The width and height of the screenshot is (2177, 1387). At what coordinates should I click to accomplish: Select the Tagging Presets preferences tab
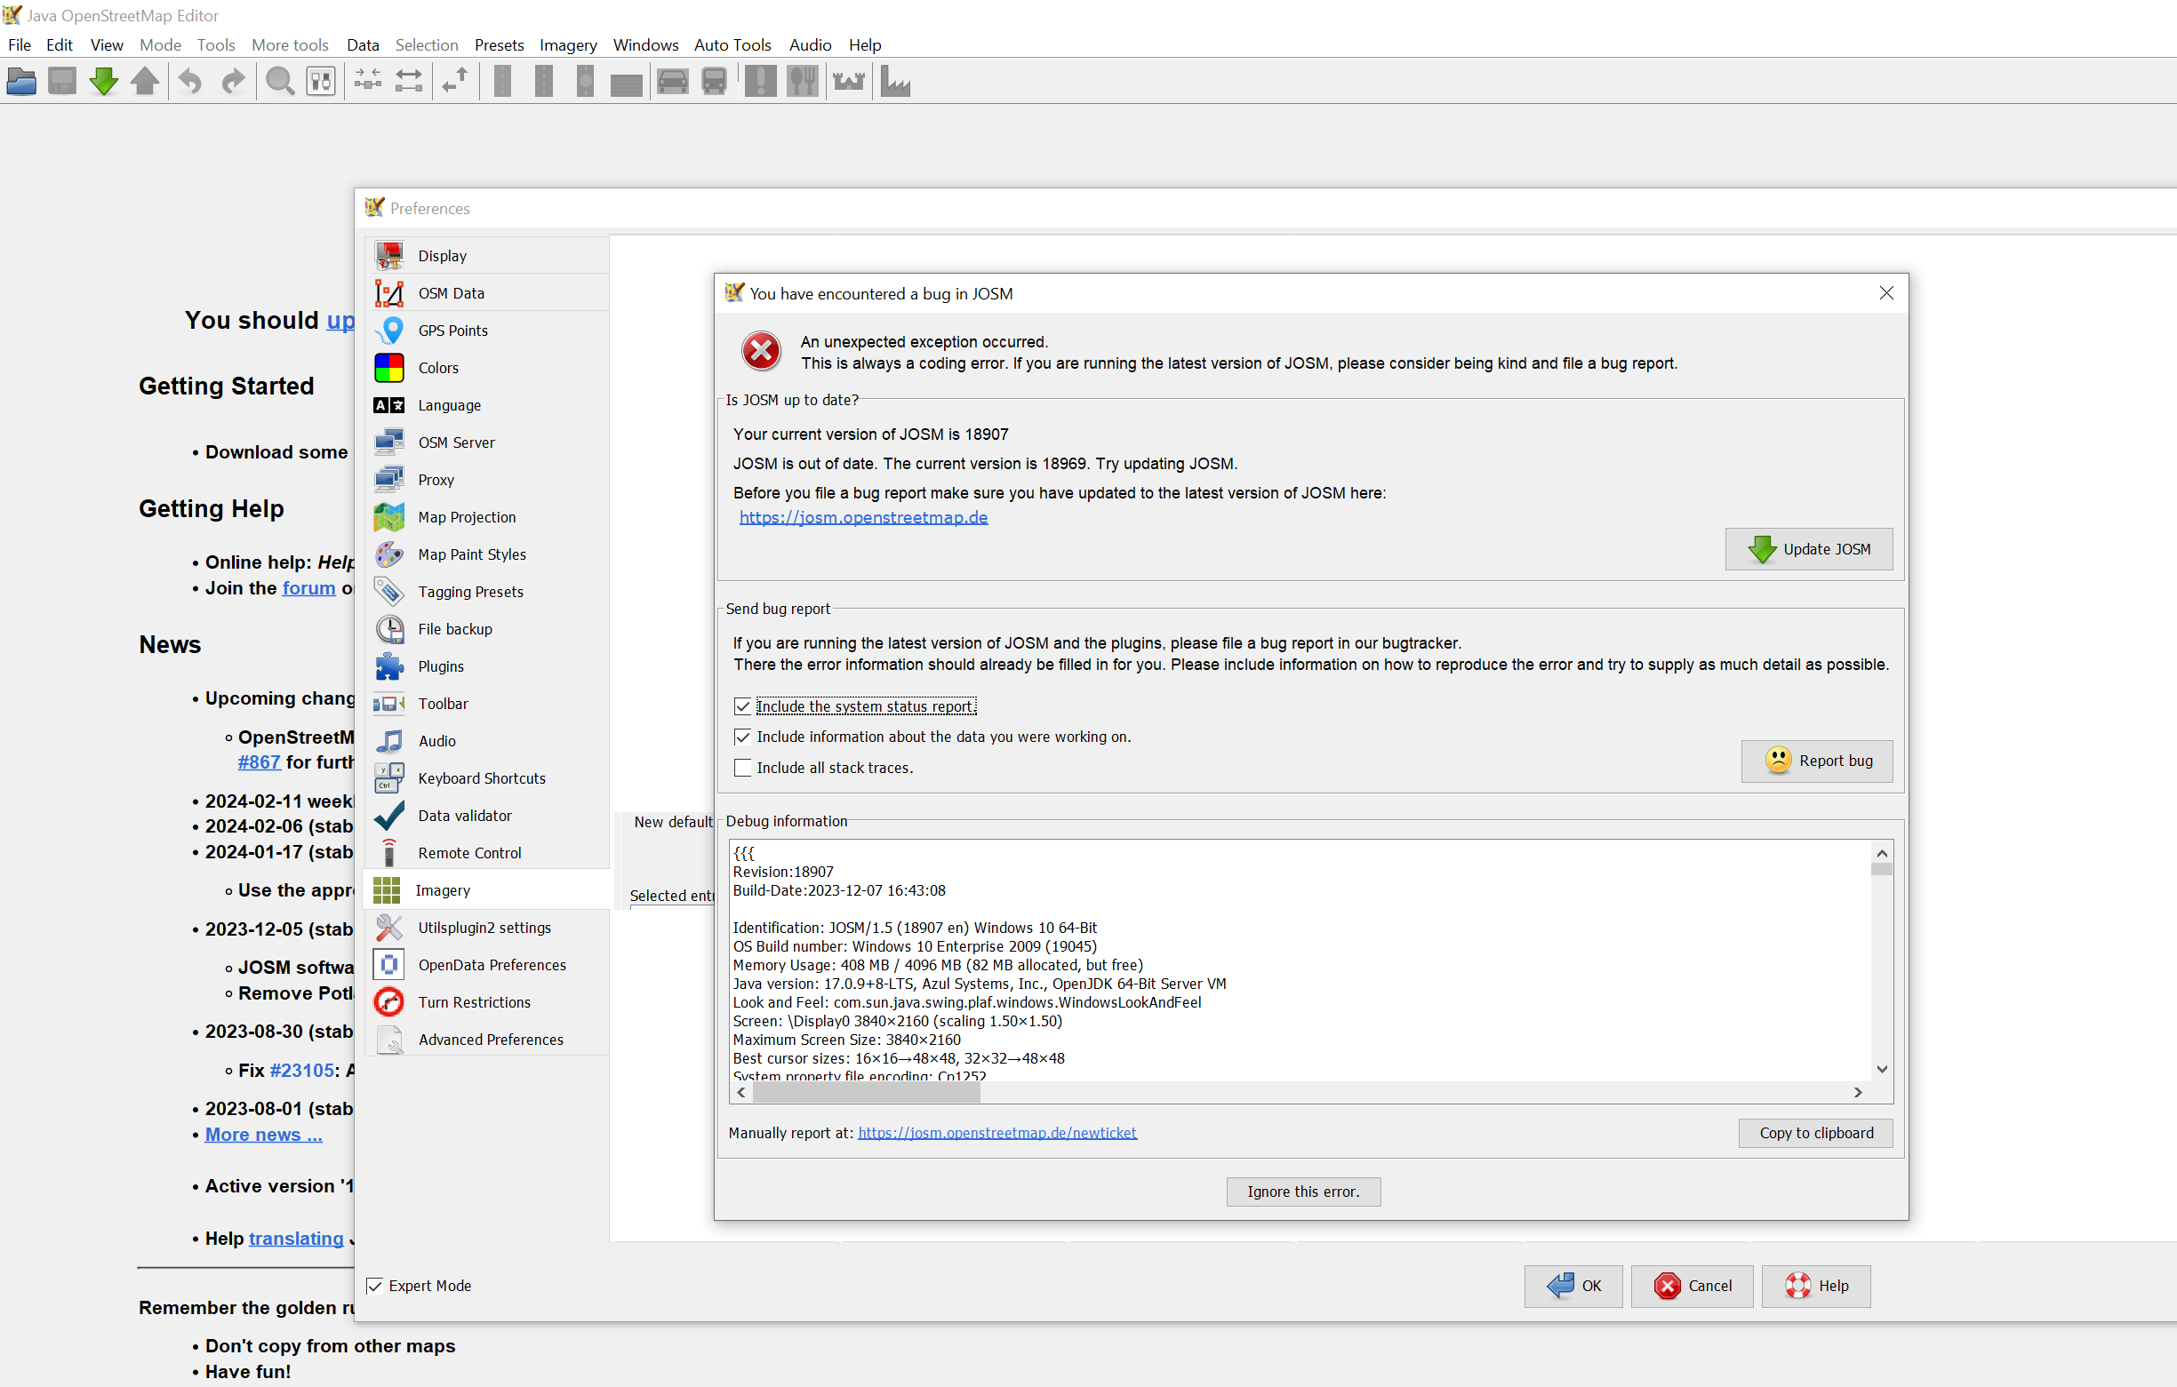click(x=487, y=592)
